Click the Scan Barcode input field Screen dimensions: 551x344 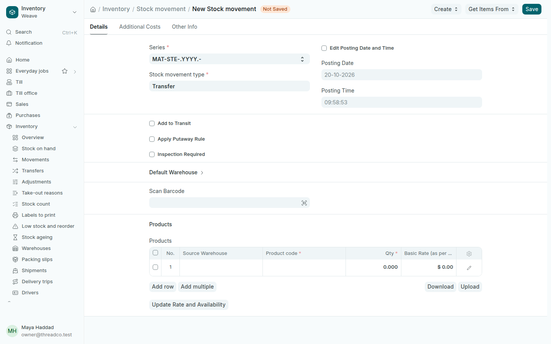[x=230, y=203]
